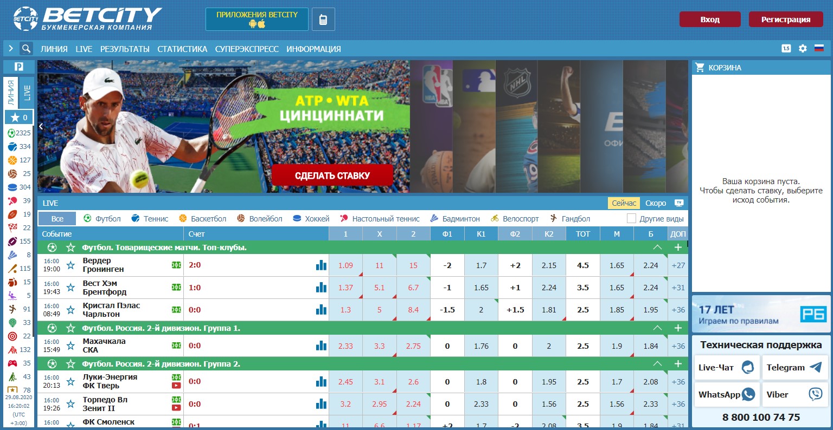Viewport: 833px width, 430px height.
Task: Open the РЕЗУЛЬТАТЫ menu item
Action: [125, 49]
